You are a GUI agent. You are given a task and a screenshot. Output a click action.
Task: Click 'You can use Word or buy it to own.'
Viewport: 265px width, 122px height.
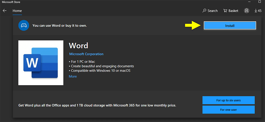(x=60, y=26)
